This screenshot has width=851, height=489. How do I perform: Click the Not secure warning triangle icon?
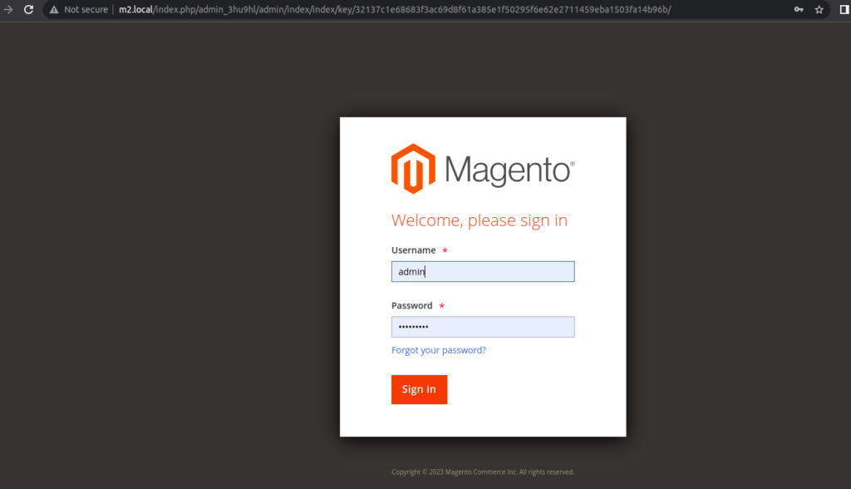pyautogui.click(x=54, y=9)
